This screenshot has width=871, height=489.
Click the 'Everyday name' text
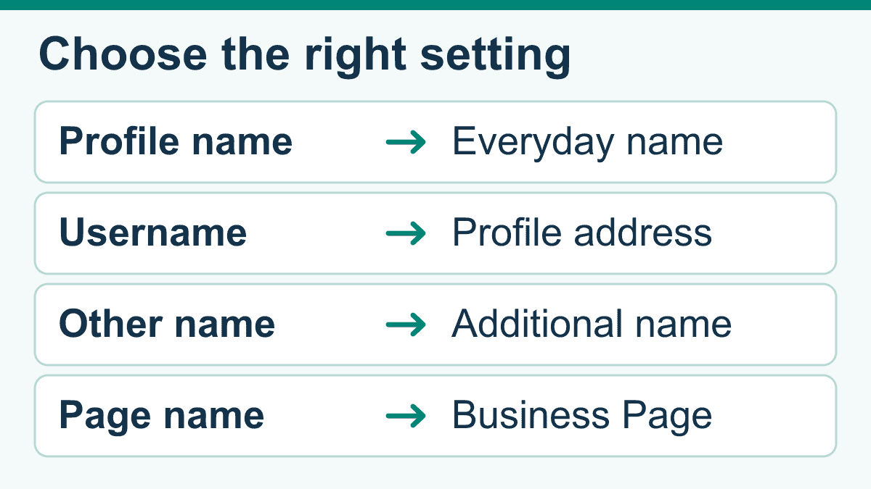coord(587,143)
